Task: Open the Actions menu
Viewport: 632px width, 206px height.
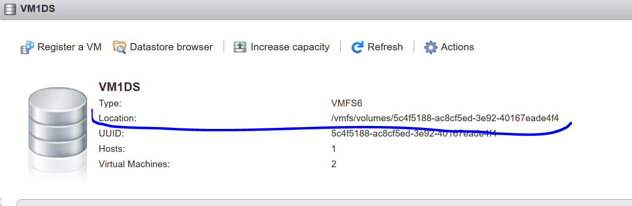Action: click(457, 47)
